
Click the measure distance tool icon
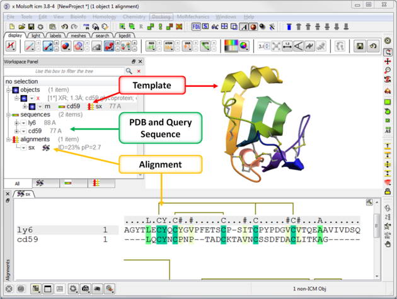tap(287, 47)
